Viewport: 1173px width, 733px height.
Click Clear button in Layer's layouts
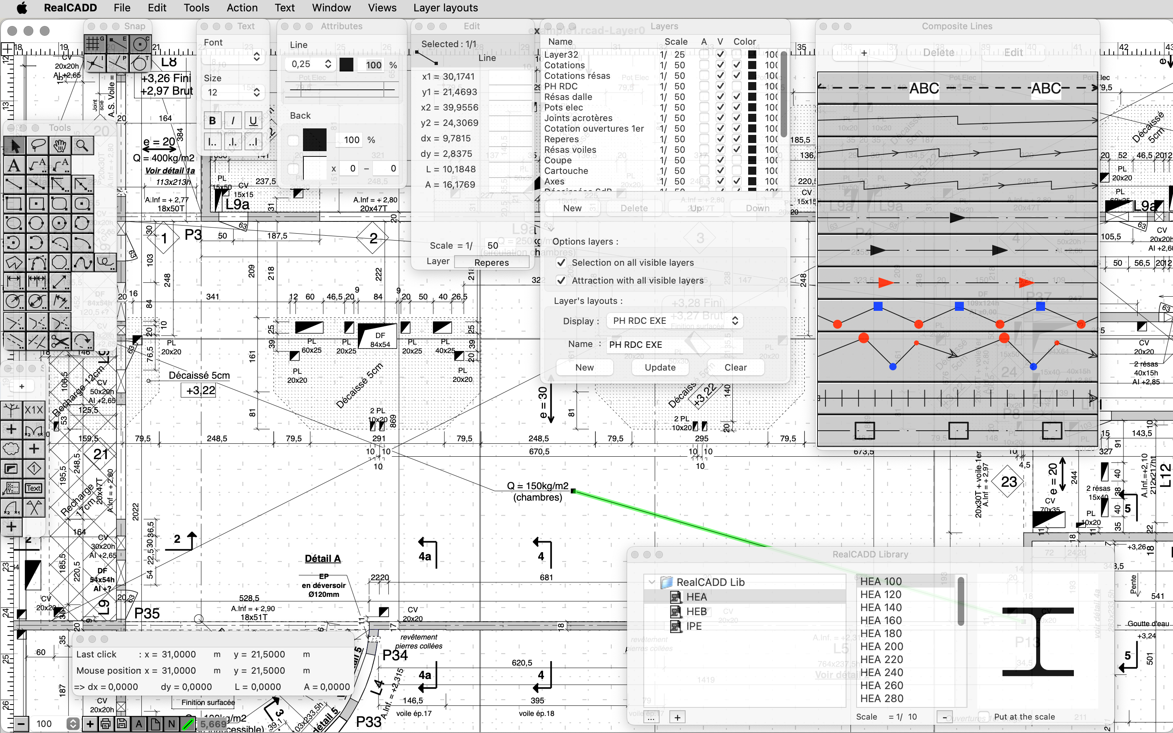click(x=736, y=367)
